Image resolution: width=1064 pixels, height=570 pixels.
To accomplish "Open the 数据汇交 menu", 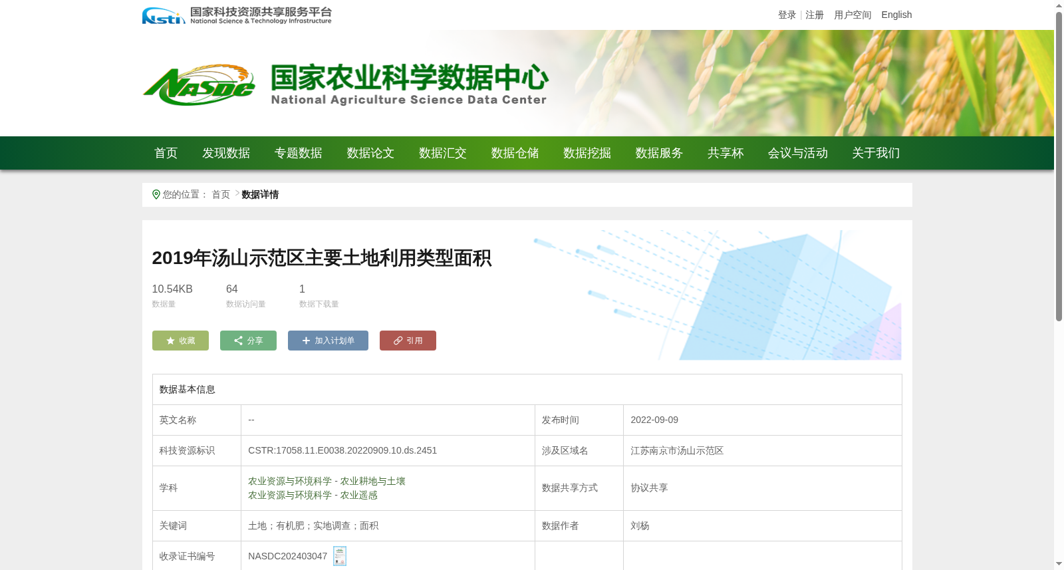I will pyautogui.click(x=443, y=153).
